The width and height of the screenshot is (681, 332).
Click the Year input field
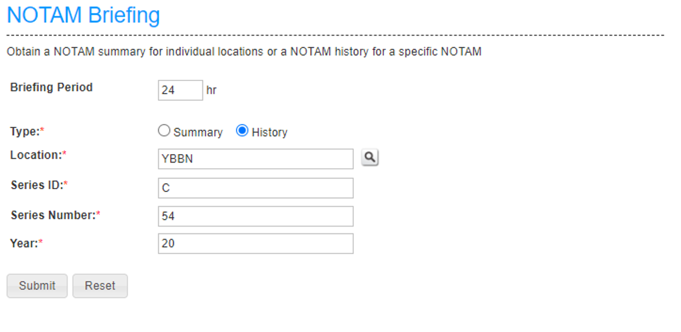(x=256, y=244)
